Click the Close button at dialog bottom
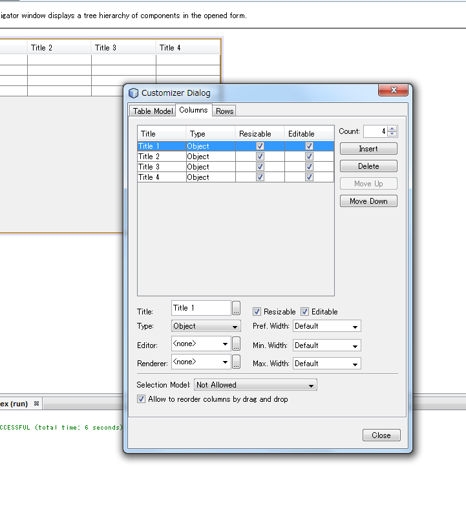The height and width of the screenshot is (515, 466). click(x=381, y=435)
